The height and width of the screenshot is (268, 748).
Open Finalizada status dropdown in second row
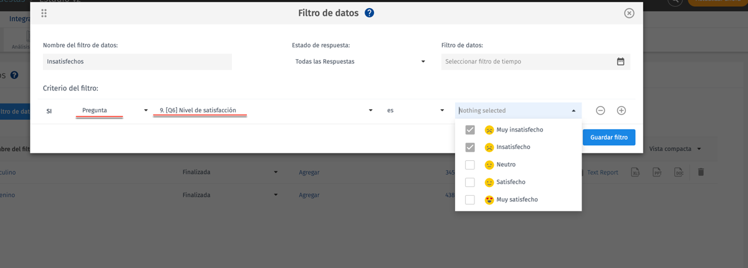pyautogui.click(x=230, y=195)
